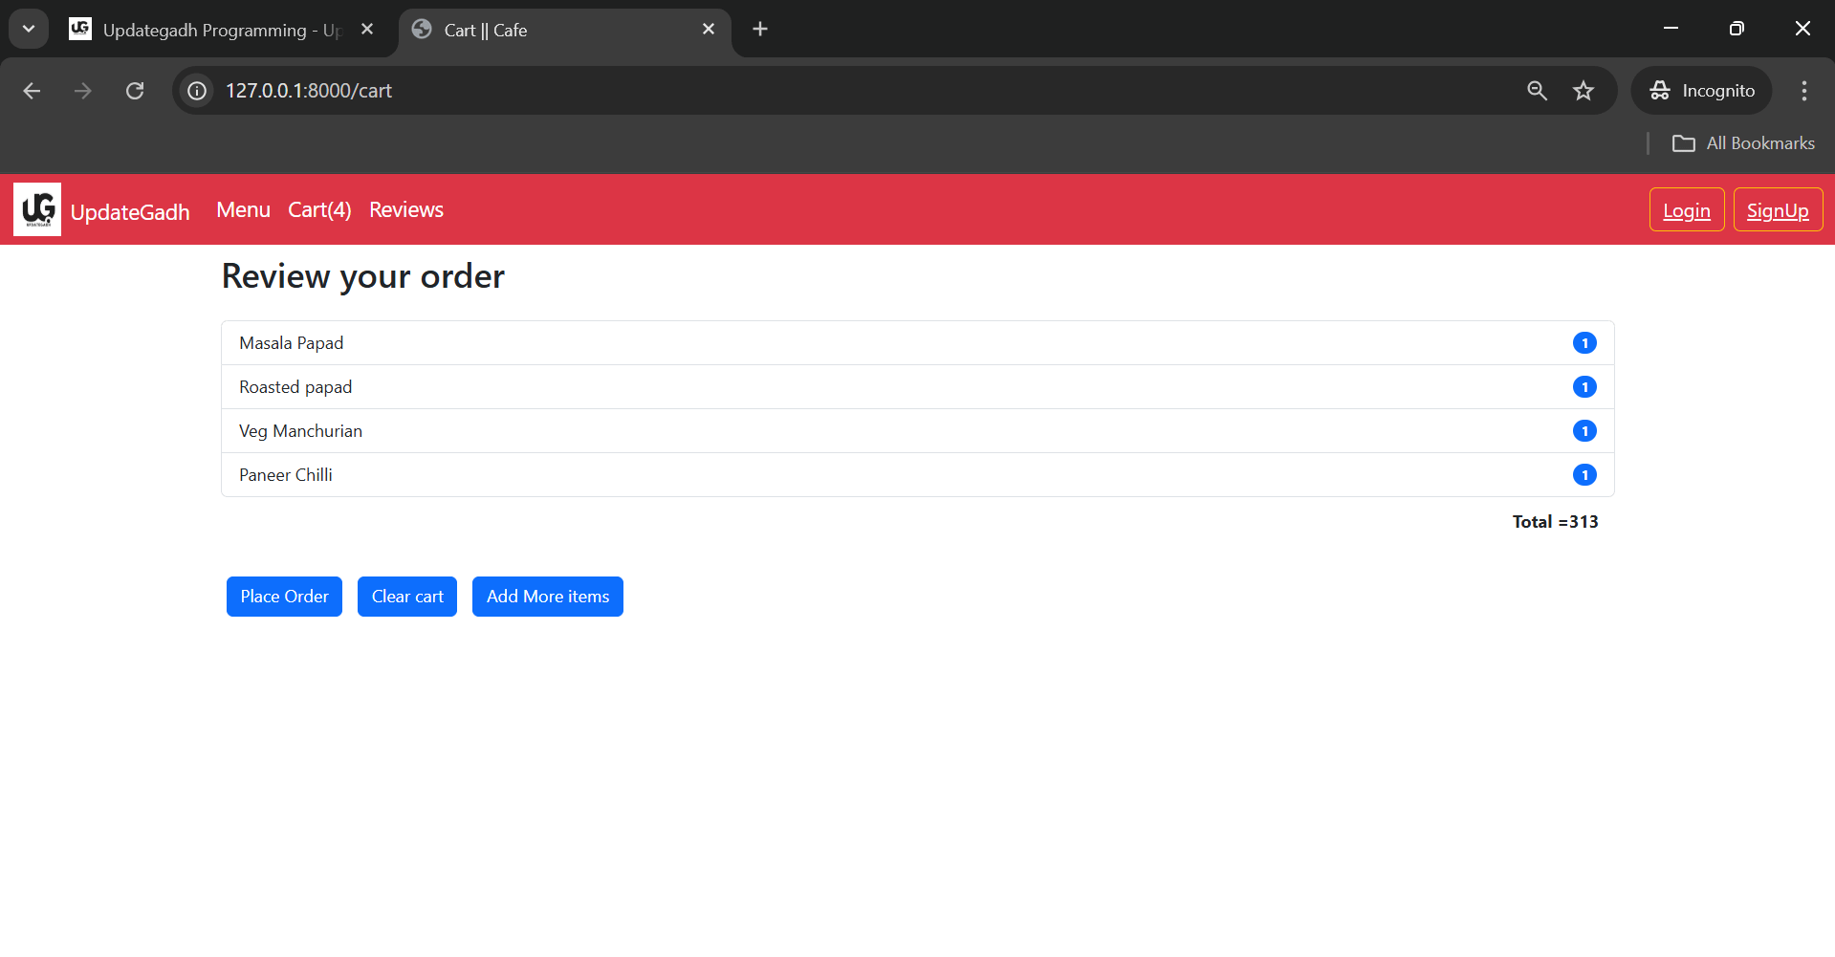Click the Place Order button
Viewport: 1835px width, 957px height.
(x=284, y=596)
